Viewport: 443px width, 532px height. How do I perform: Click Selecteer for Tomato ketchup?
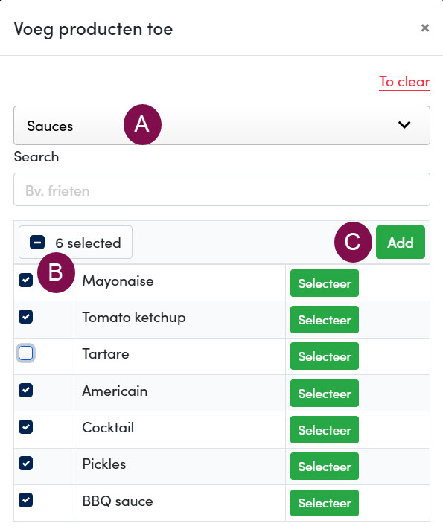(x=325, y=320)
